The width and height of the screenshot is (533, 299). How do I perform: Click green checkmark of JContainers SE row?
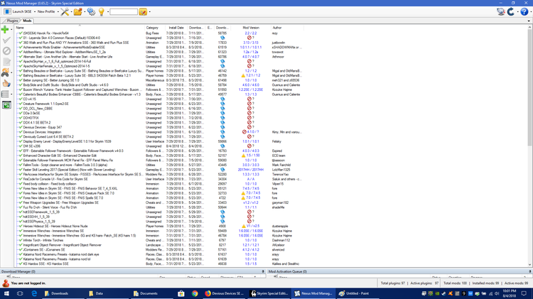[x=21, y=249]
